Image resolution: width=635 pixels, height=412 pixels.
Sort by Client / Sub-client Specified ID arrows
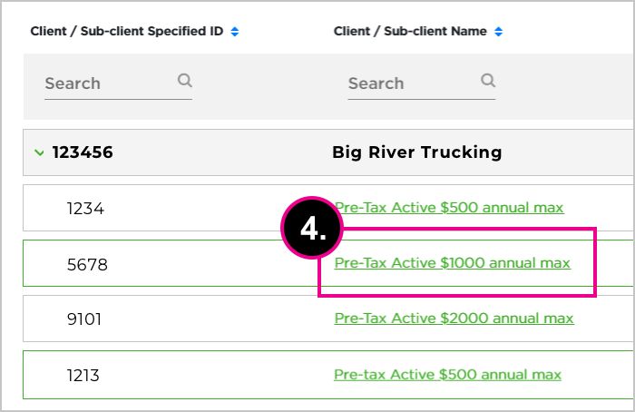click(x=234, y=32)
